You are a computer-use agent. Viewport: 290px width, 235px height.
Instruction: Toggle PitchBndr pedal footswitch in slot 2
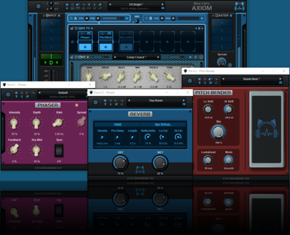pos(106,47)
